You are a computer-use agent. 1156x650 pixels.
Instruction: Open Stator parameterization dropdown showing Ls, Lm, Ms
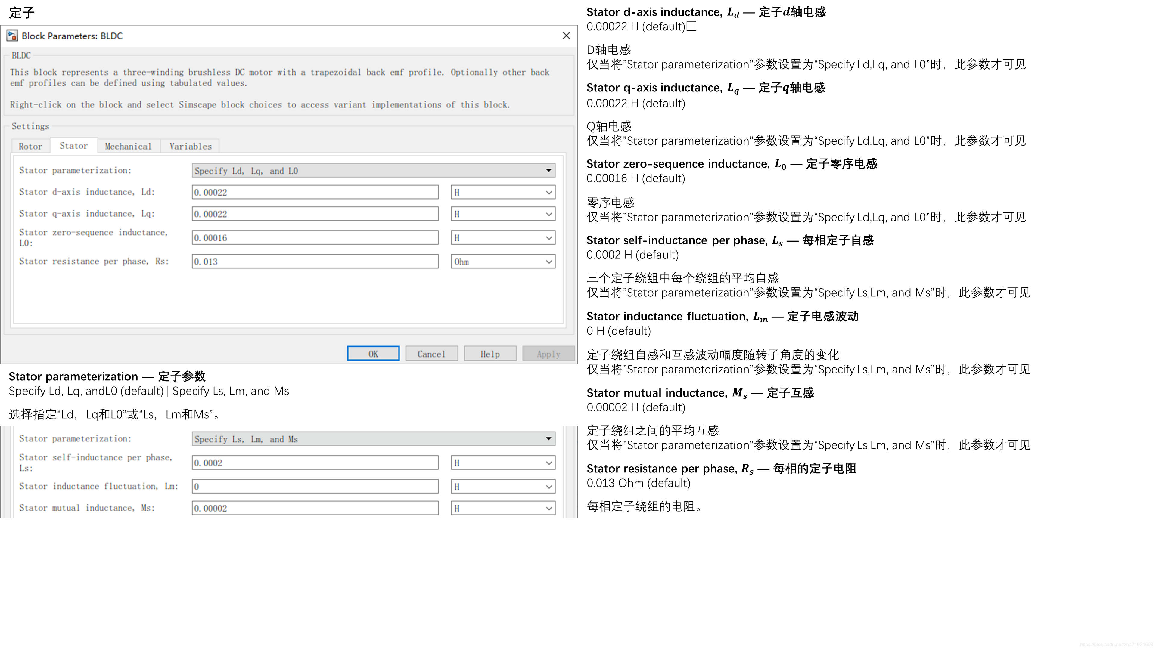click(373, 439)
